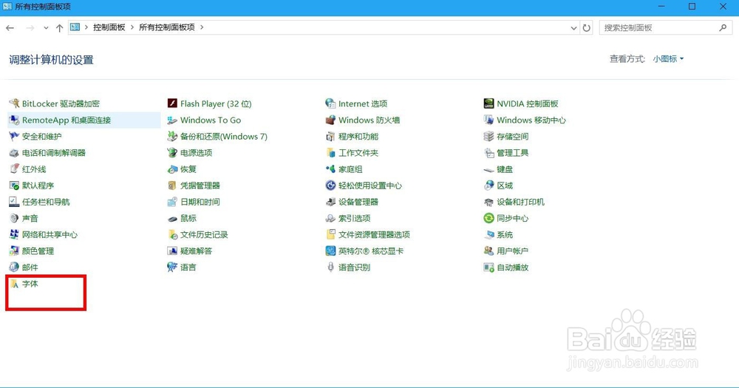
Task: Open 电源选项 icon
Action: (x=172, y=153)
